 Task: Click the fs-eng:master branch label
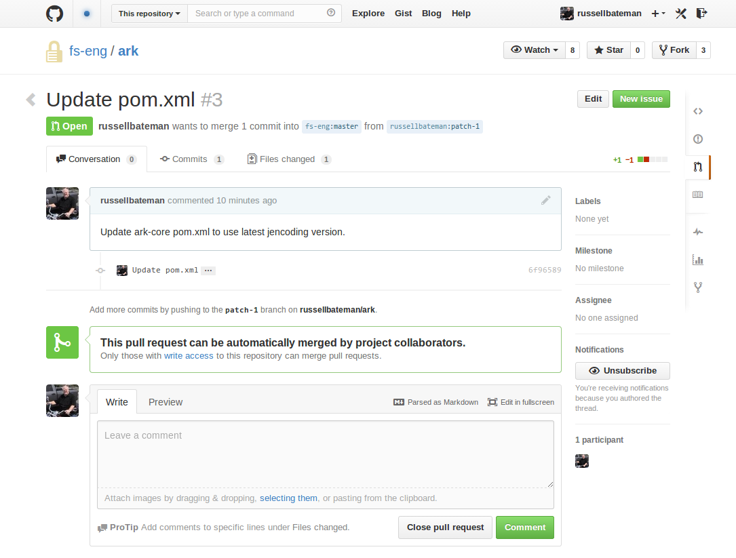coord(332,126)
